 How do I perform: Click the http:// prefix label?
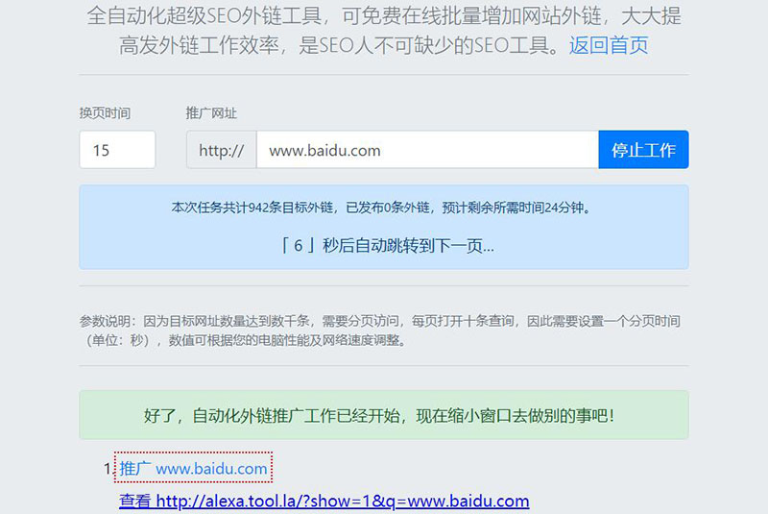coord(222,150)
